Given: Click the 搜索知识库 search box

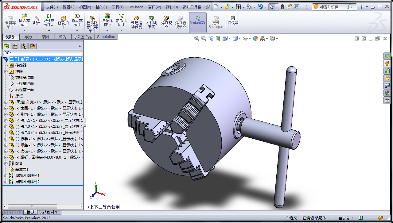Looking at the screenshot, I should (x=334, y=7).
